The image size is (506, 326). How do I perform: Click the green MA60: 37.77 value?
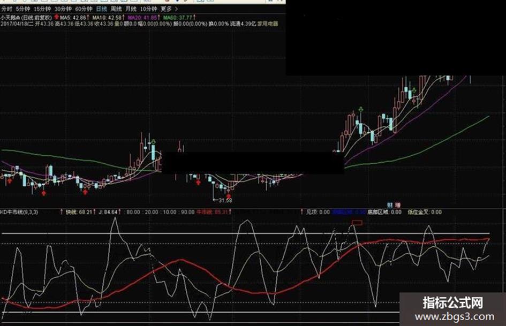(x=177, y=18)
